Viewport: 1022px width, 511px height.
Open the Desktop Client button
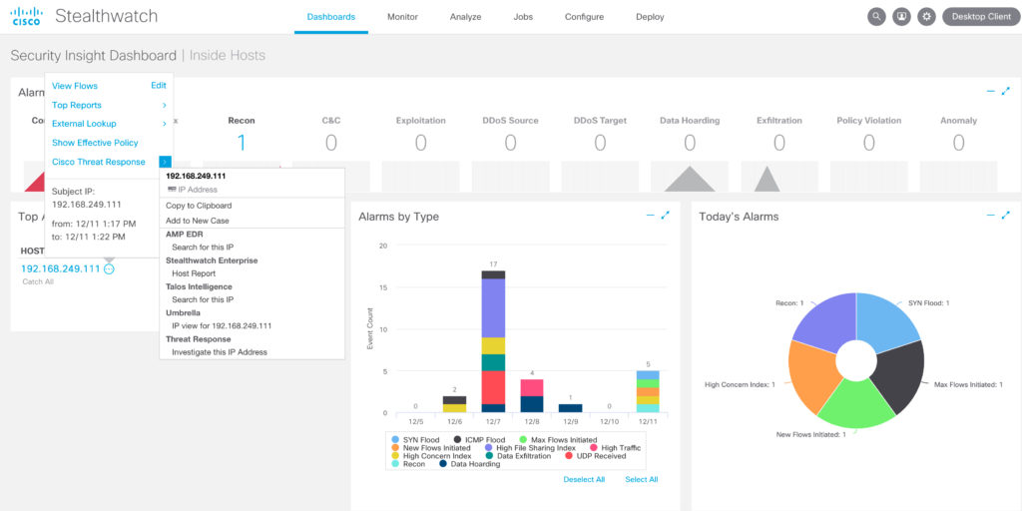coord(980,17)
